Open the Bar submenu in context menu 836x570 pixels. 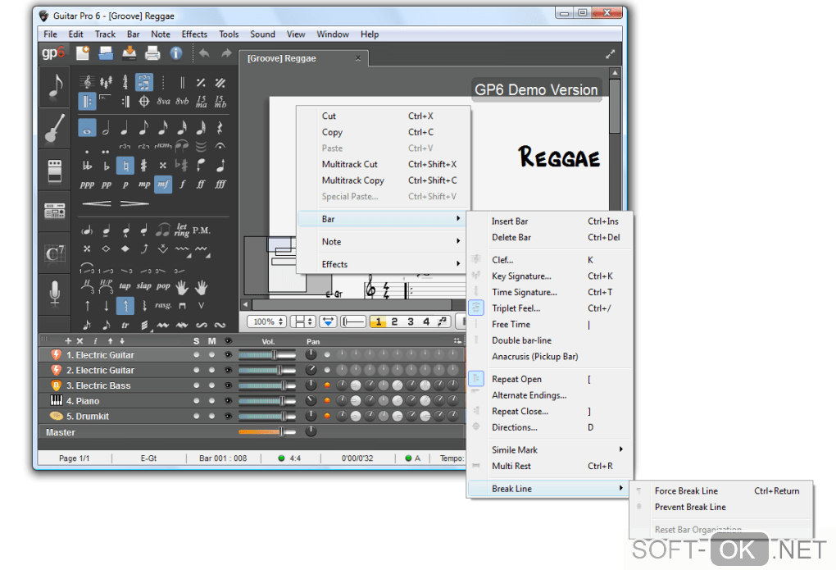click(384, 219)
